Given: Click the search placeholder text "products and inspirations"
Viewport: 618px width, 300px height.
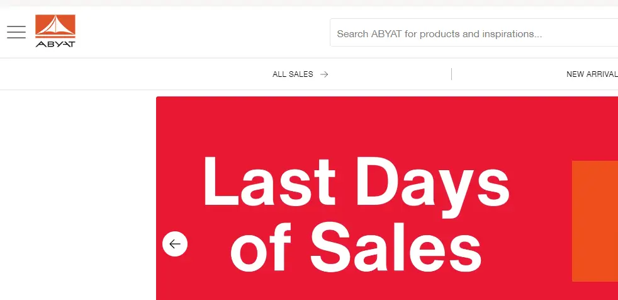Looking at the screenshot, I should (x=481, y=34).
